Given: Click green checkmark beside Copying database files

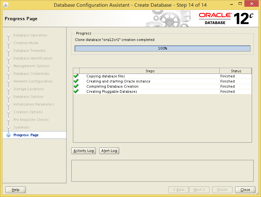Looking at the screenshot, I should (76, 76).
